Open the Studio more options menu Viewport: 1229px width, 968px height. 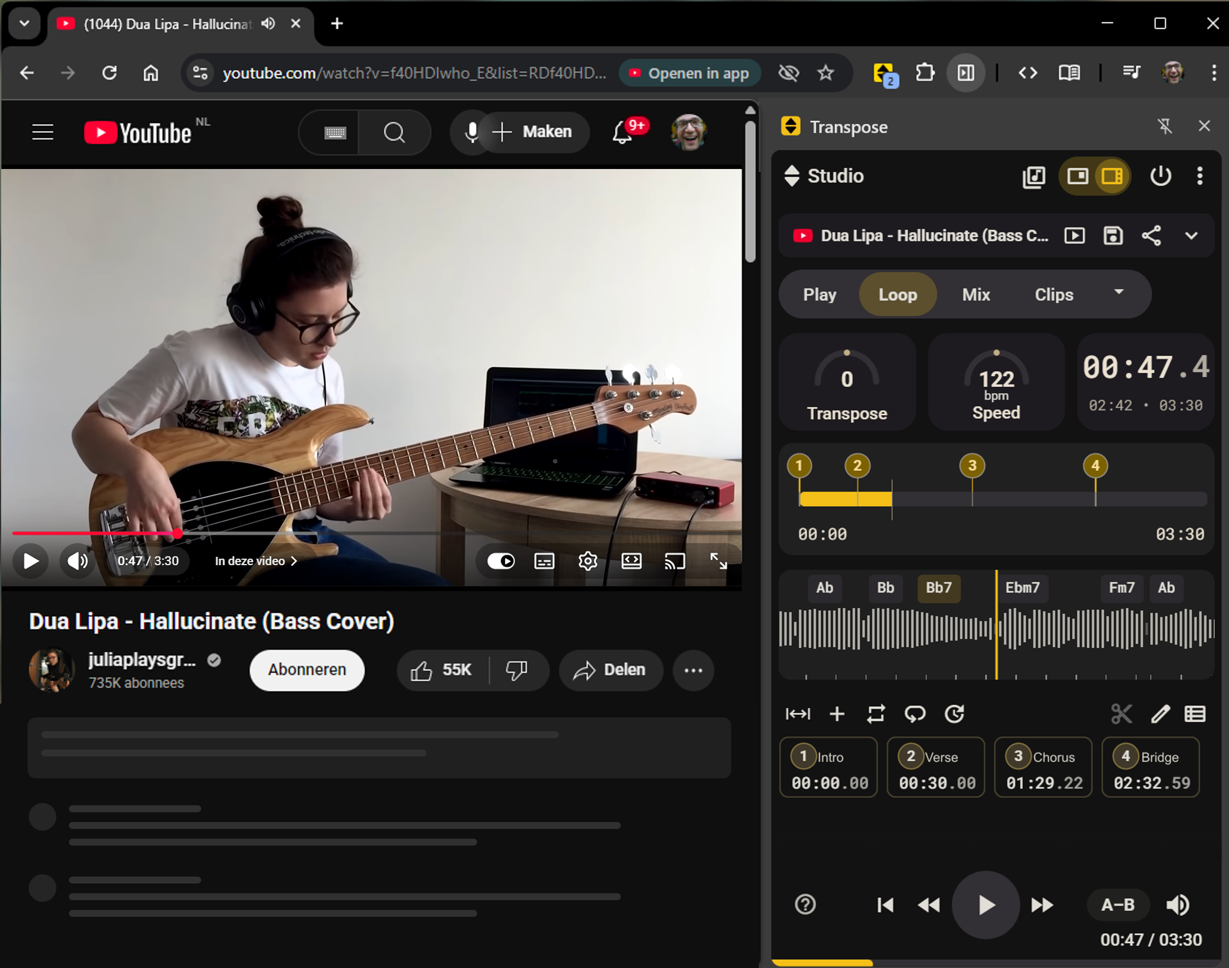(x=1200, y=176)
